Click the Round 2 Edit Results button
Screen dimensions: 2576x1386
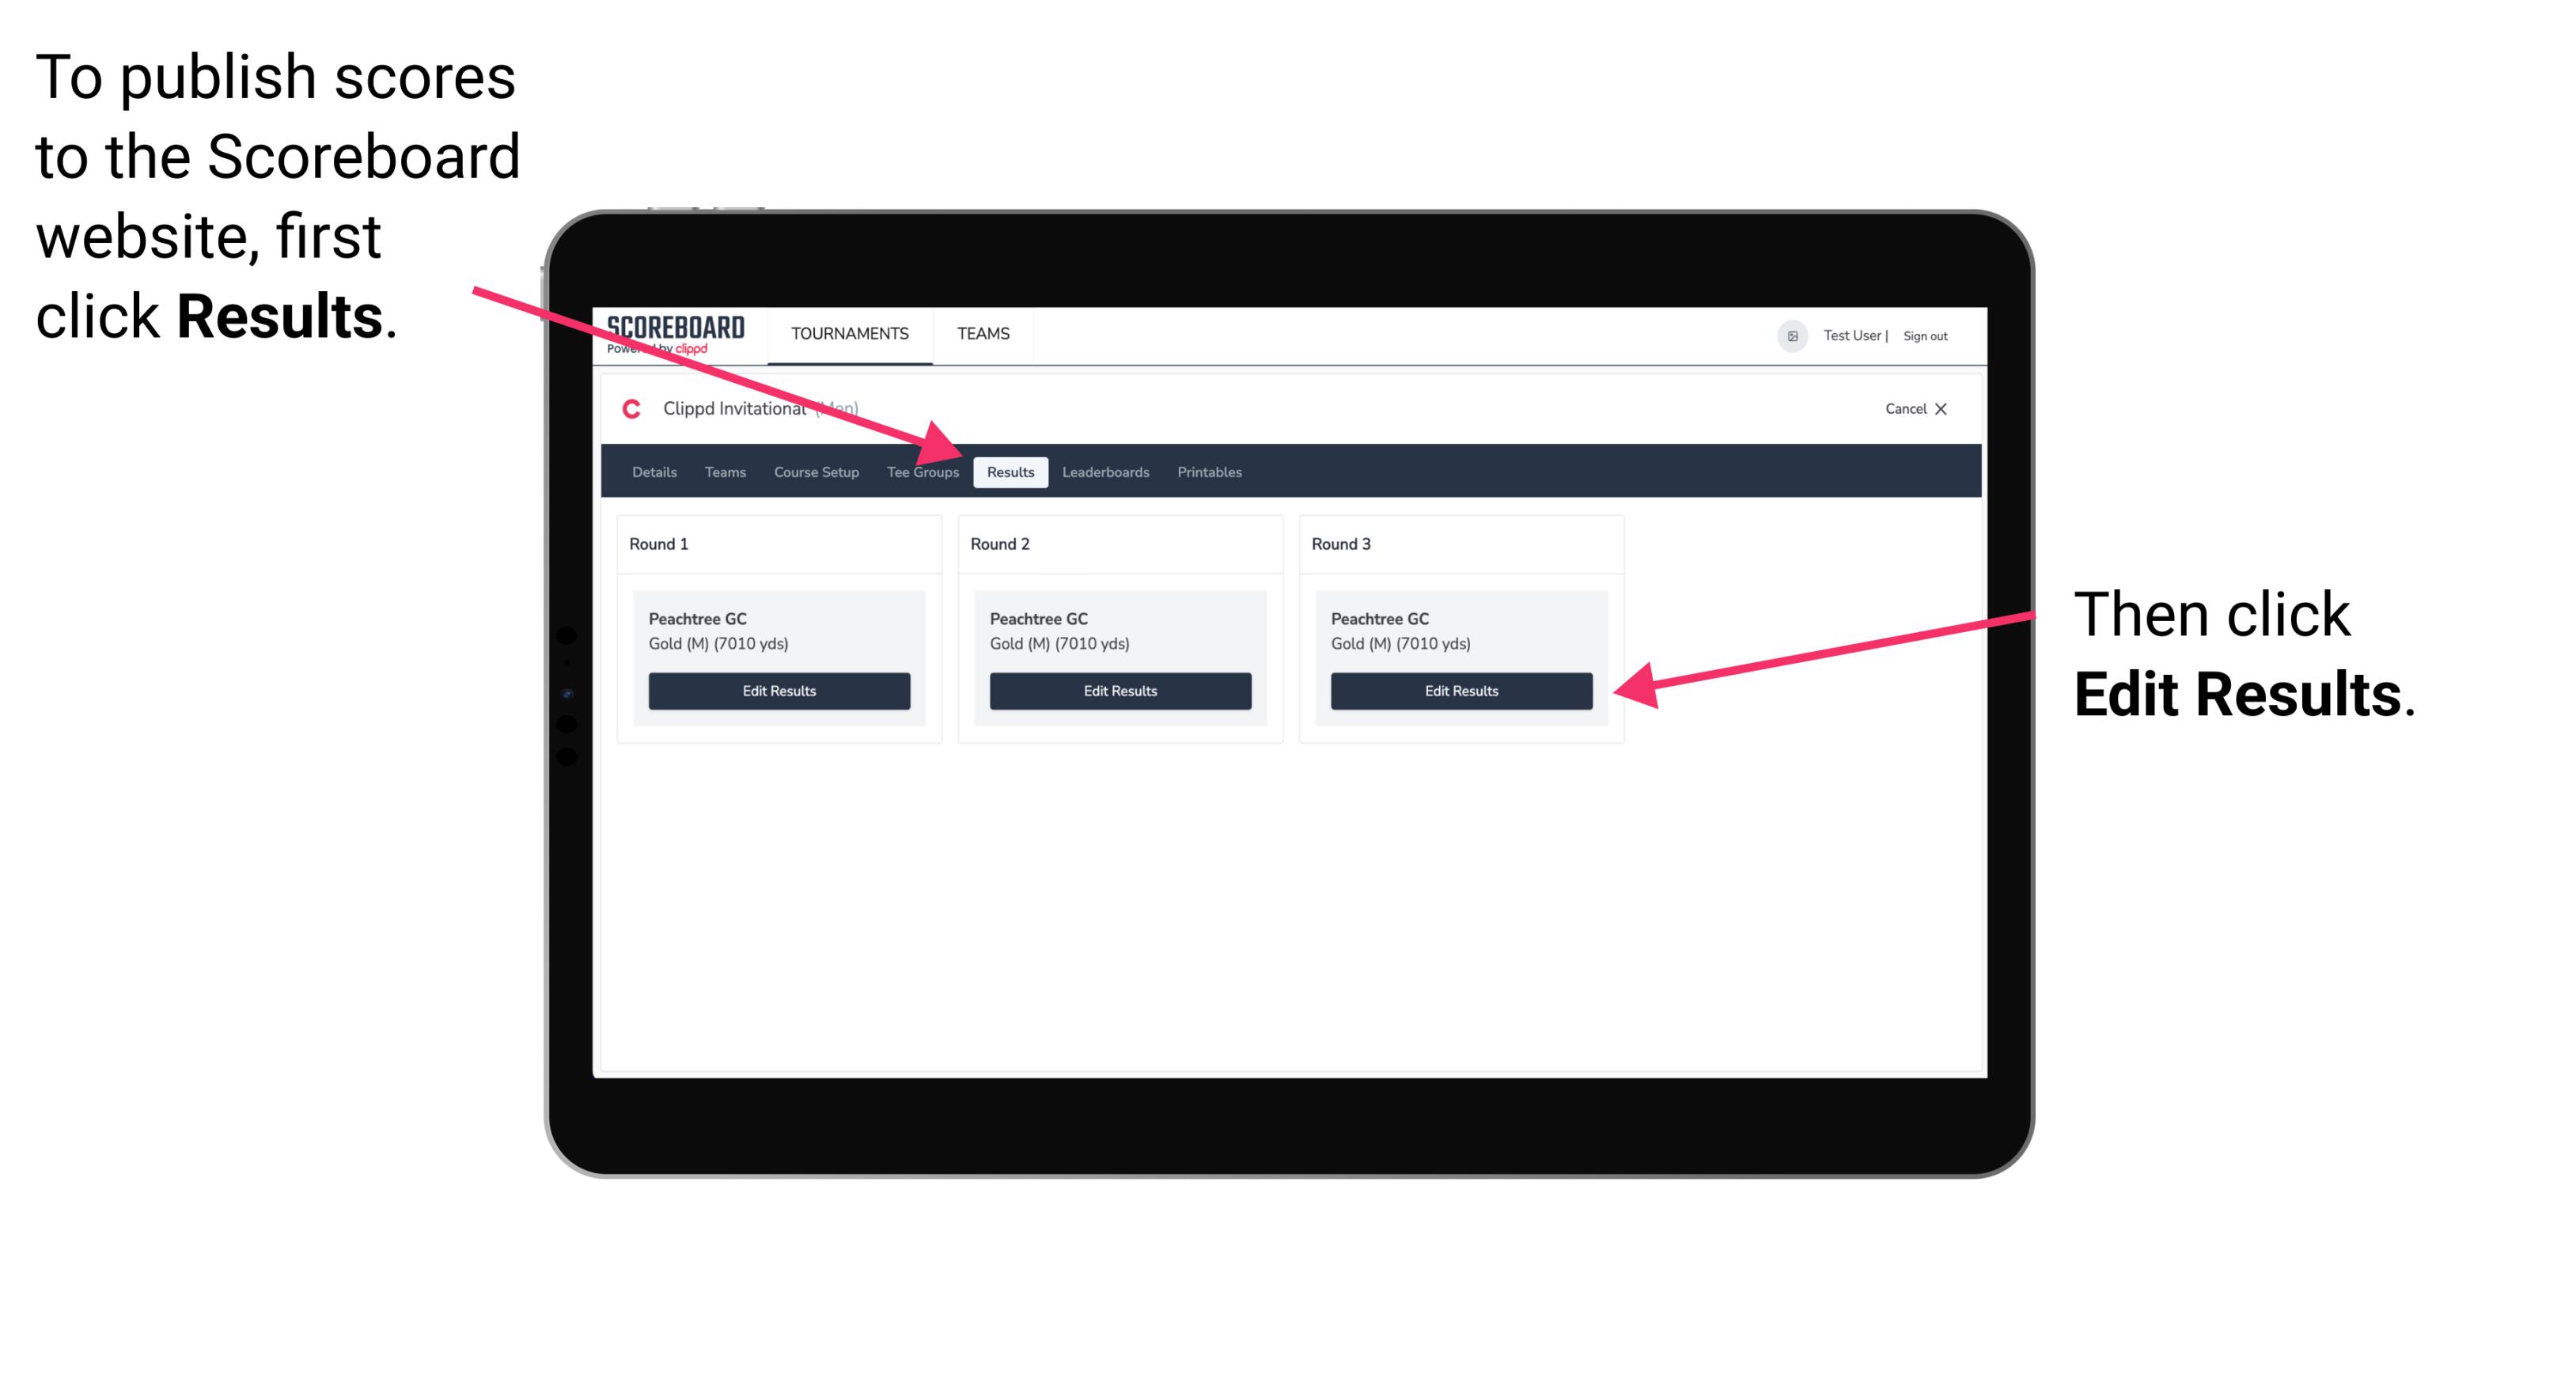click(x=1122, y=691)
